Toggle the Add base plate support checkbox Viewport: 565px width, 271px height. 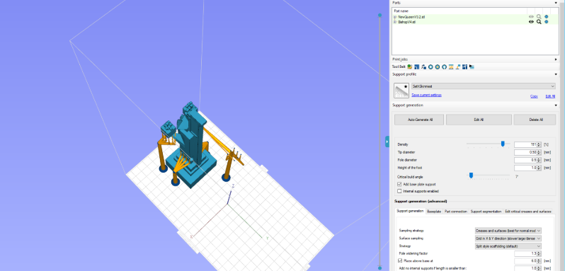click(399, 184)
